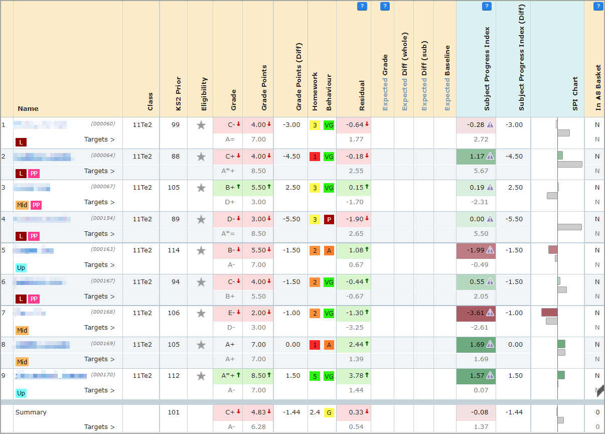Click the Name column header

click(28, 108)
